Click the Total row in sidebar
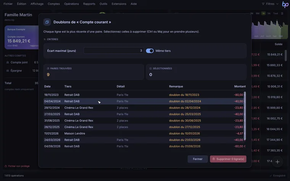Viewport: 290px width, 181px height. [22, 83]
